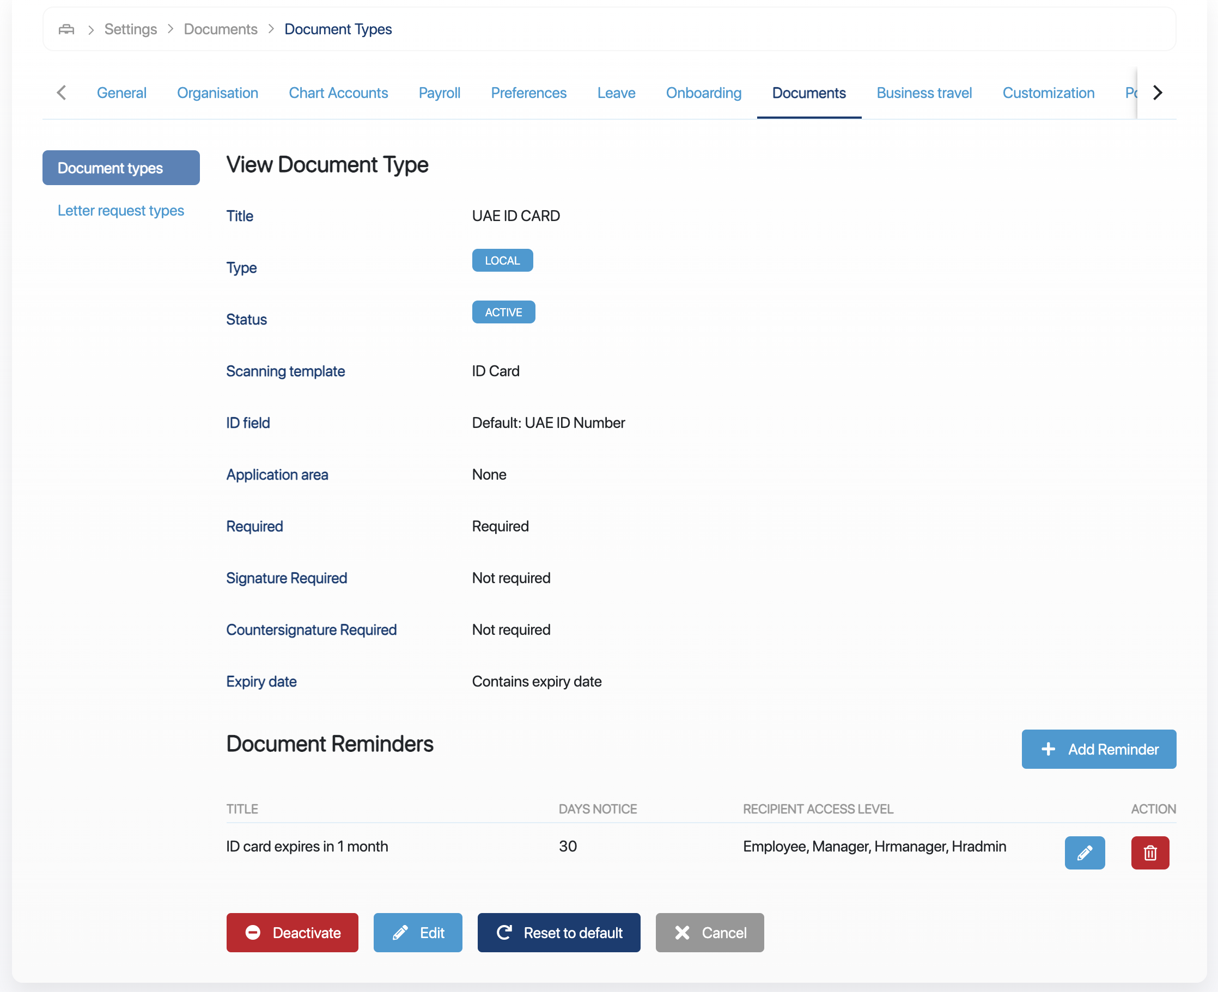Switch to the Onboarding tab
The image size is (1218, 992).
click(x=703, y=93)
